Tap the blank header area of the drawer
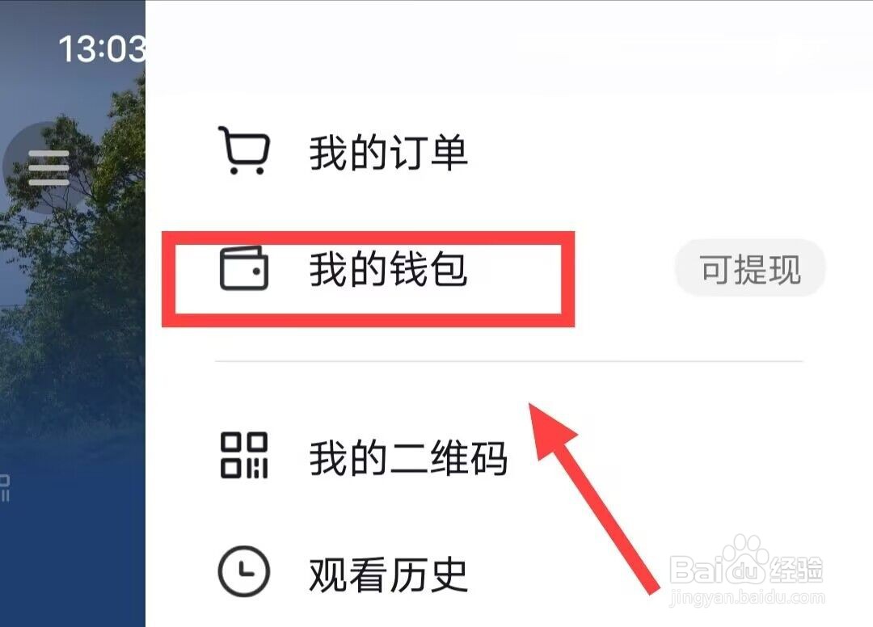Screen dimensions: 873x627 click(509, 50)
